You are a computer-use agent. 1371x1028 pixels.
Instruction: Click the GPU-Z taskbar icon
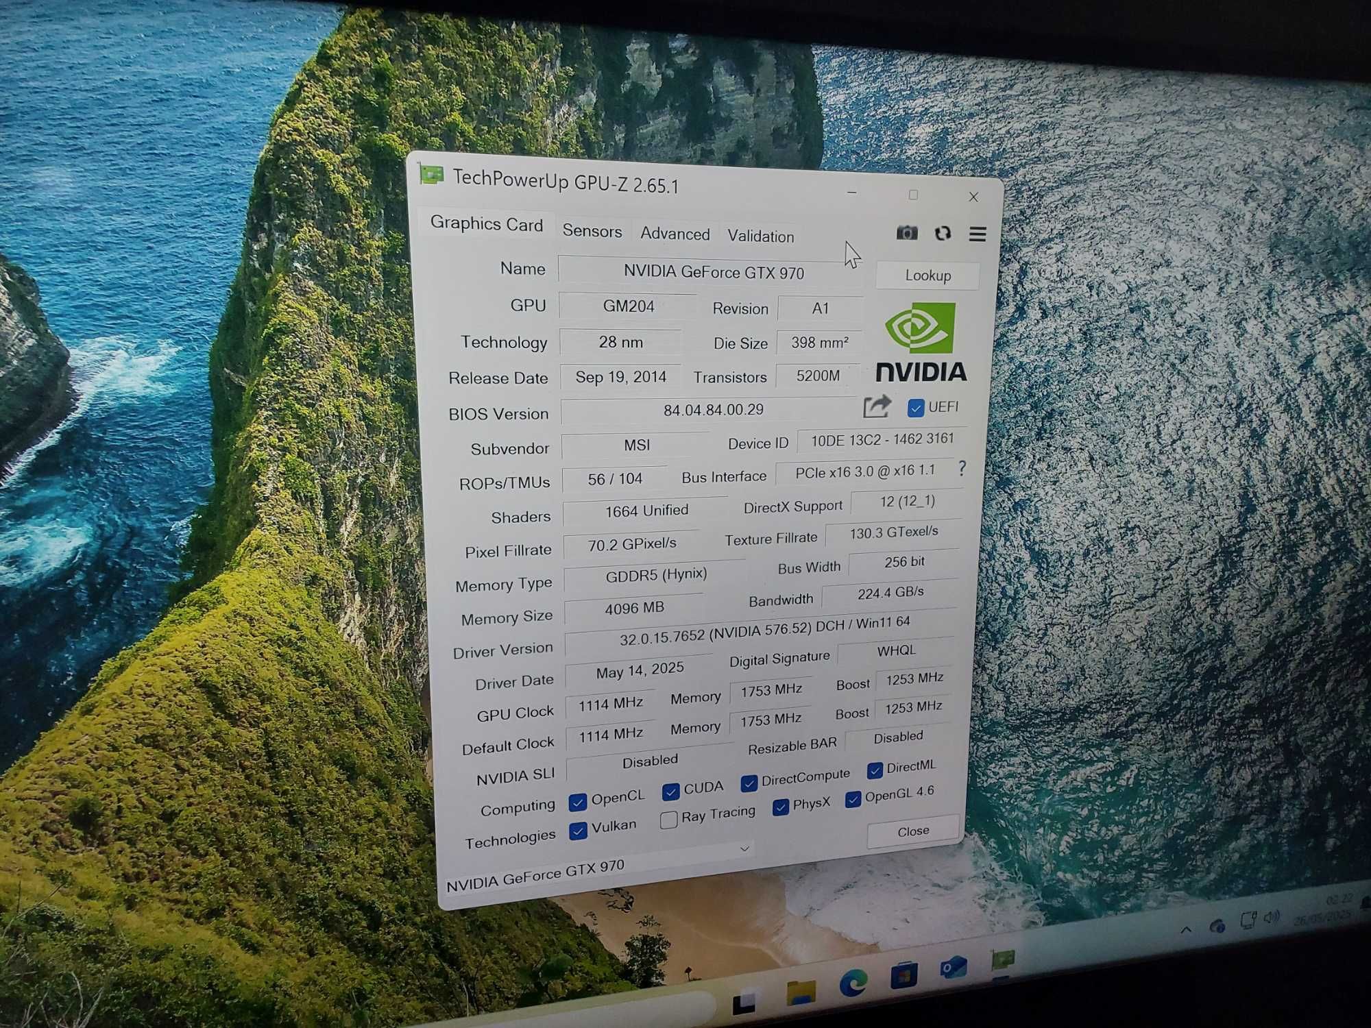(x=1003, y=959)
